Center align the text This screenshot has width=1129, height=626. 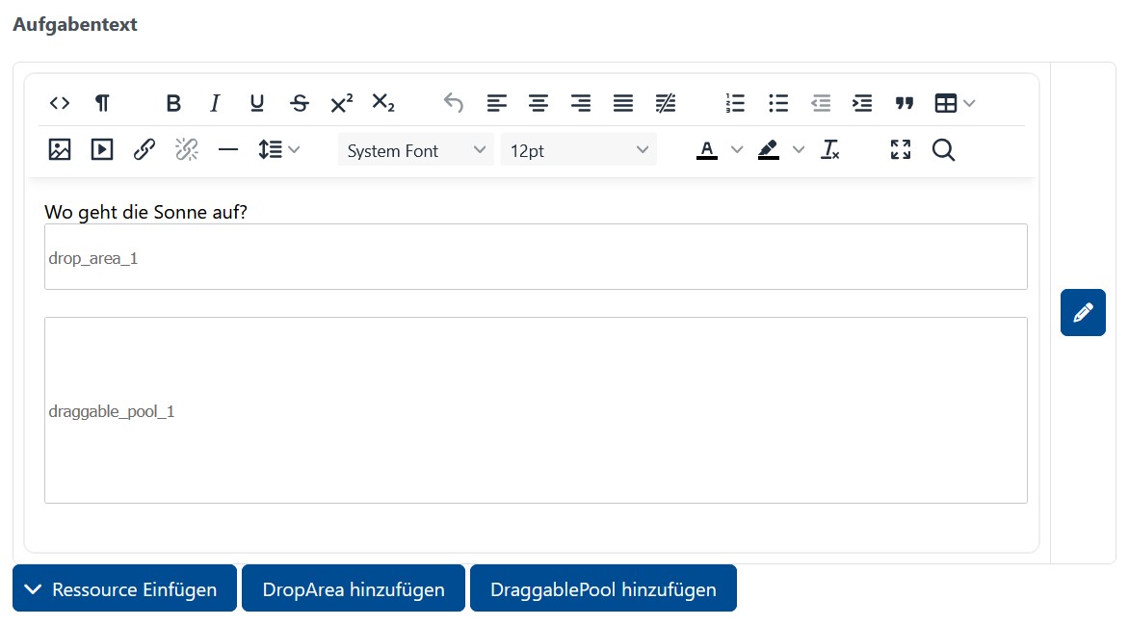click(538, 103)
